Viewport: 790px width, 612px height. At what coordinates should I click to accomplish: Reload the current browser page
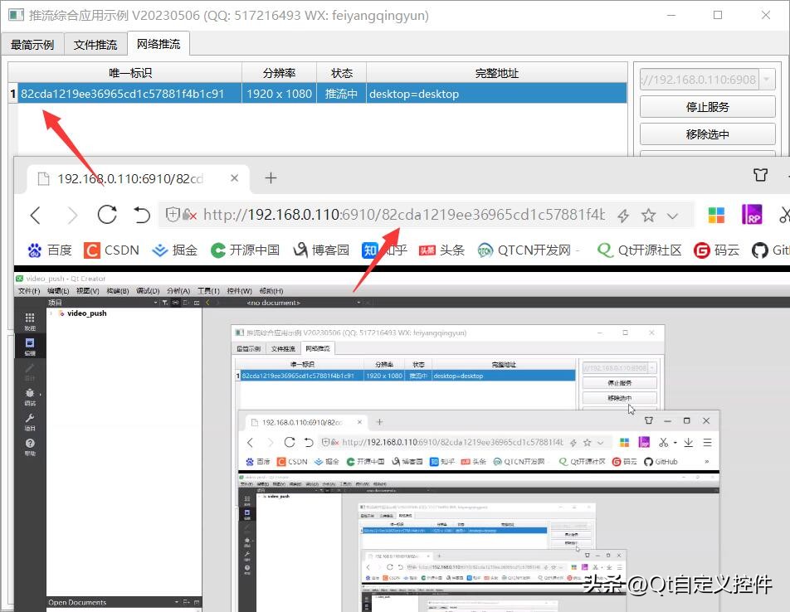[107, 215]
